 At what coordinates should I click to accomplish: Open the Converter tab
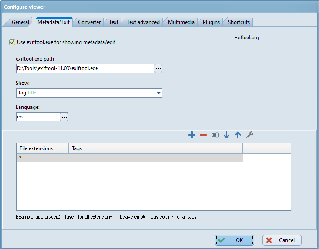coord(89,22)
